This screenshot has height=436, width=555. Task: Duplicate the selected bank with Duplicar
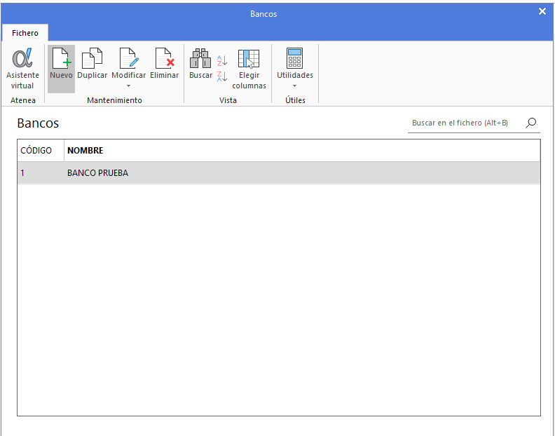(x=92, y=64)
